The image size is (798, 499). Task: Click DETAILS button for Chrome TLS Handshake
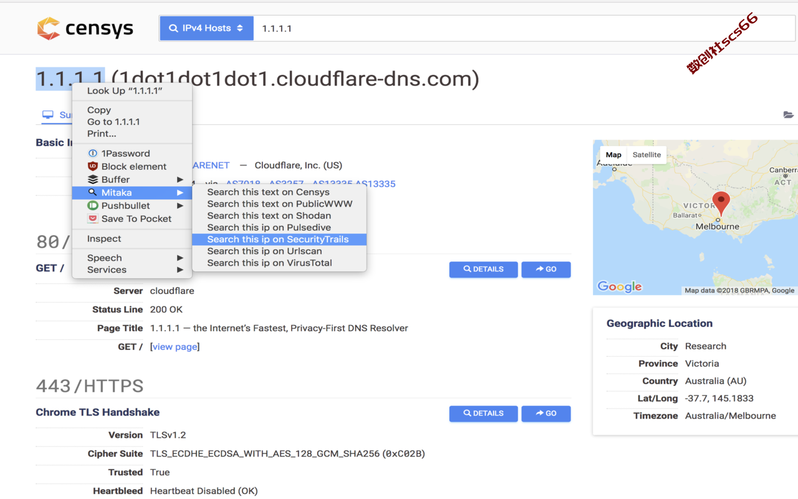[x=484, y=414]
